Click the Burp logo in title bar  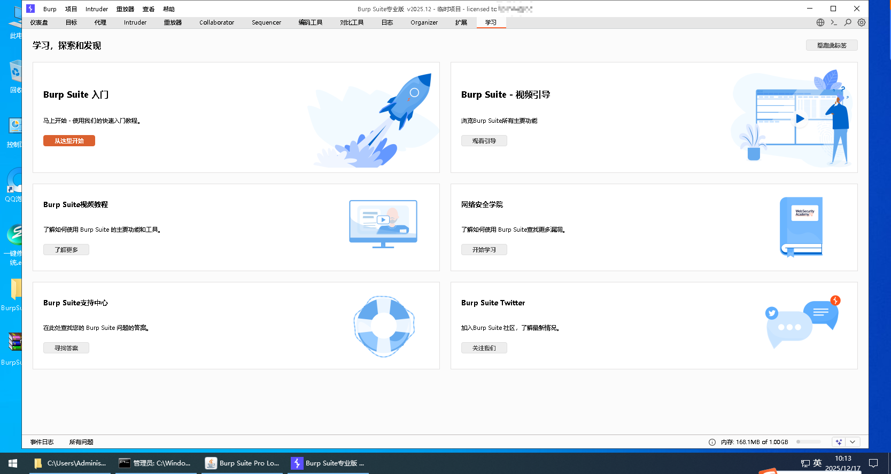tap(30, 9)
